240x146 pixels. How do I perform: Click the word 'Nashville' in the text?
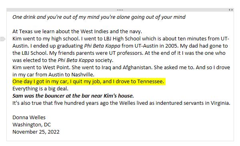pyautogui.click(x=82, y=74)
